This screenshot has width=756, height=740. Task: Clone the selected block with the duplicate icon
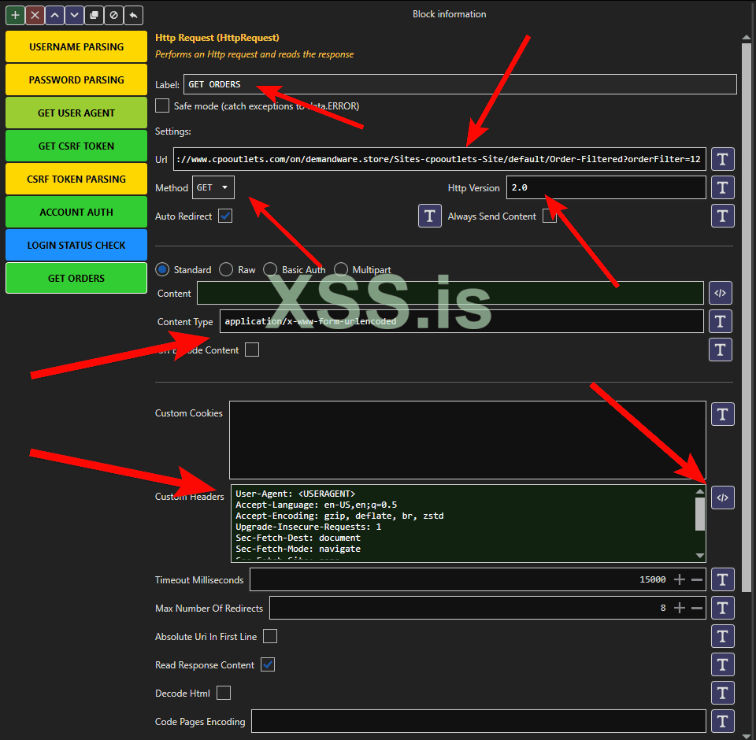[x=94, y=16]
